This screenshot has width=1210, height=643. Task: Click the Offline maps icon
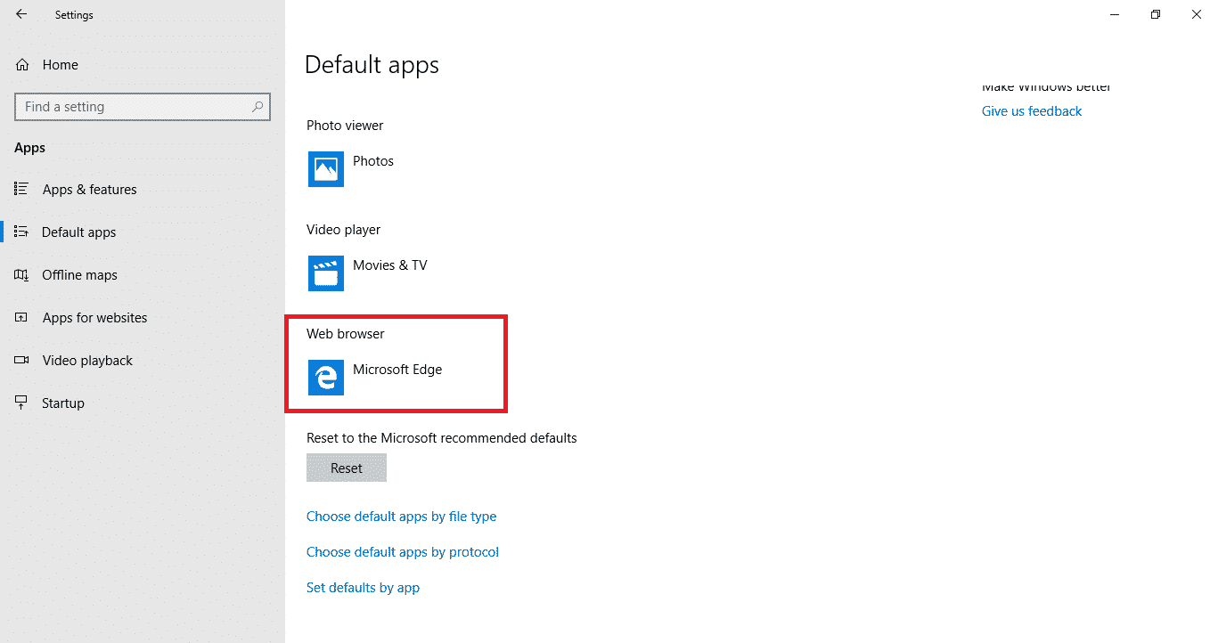coord(21,275)
